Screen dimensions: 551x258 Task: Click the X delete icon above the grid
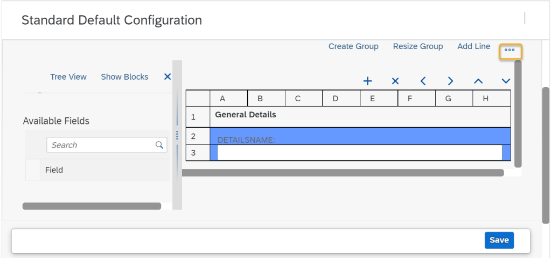click(395, 81)
